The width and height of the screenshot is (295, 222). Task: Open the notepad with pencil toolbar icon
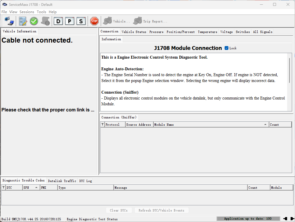(x=23, y=21)
